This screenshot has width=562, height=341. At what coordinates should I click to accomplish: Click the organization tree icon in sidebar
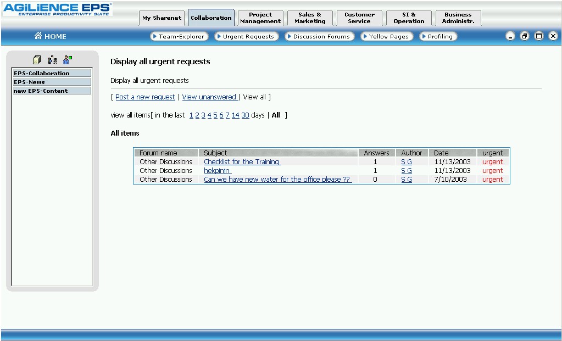pyautogui.click(x=52, y=60)
